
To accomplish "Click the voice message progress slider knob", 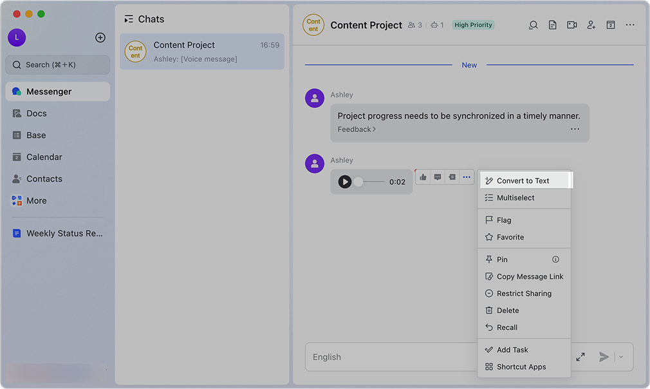I will (358, 182).
